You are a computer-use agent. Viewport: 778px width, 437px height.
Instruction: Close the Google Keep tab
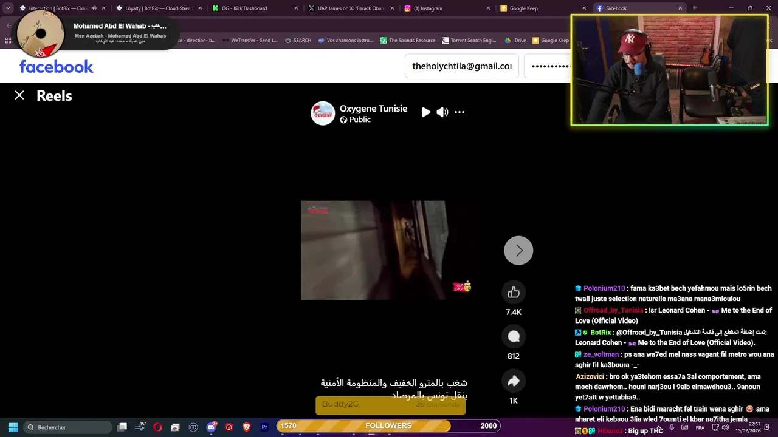point(584,8)
